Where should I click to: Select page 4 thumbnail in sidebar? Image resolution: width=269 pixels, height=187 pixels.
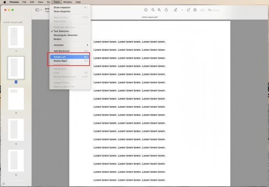[16, 130]
